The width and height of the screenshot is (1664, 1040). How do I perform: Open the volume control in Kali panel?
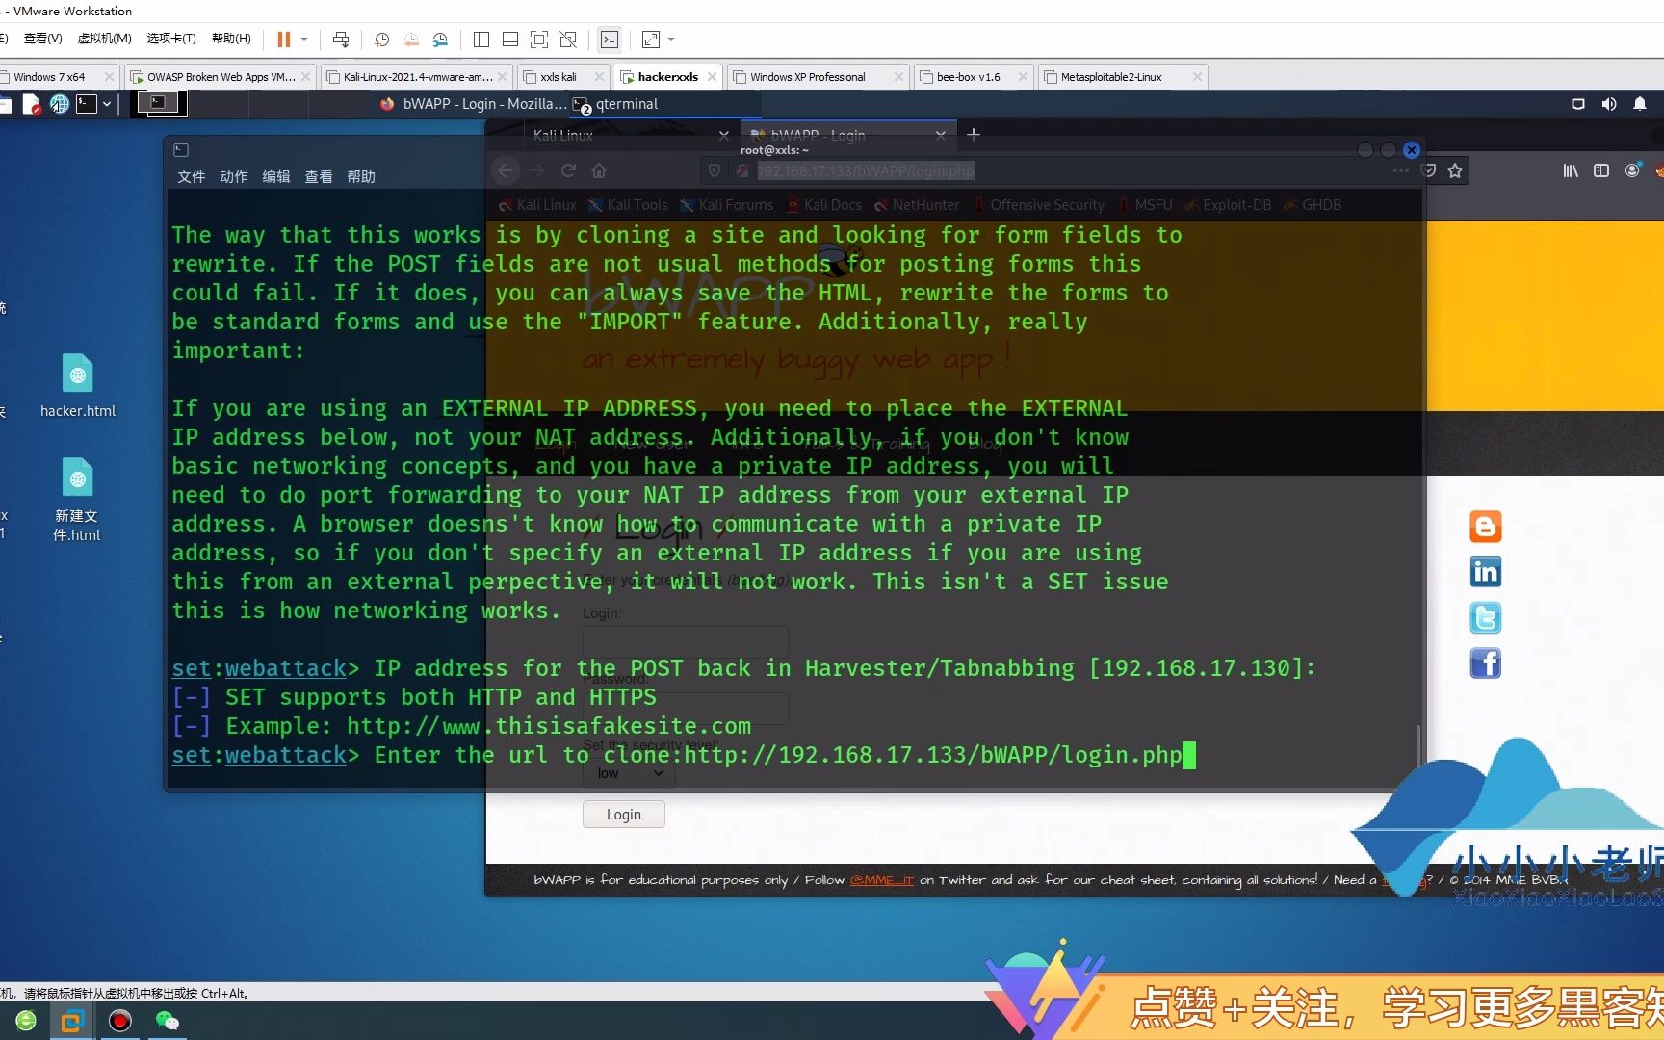click(x=1608, y=104)
